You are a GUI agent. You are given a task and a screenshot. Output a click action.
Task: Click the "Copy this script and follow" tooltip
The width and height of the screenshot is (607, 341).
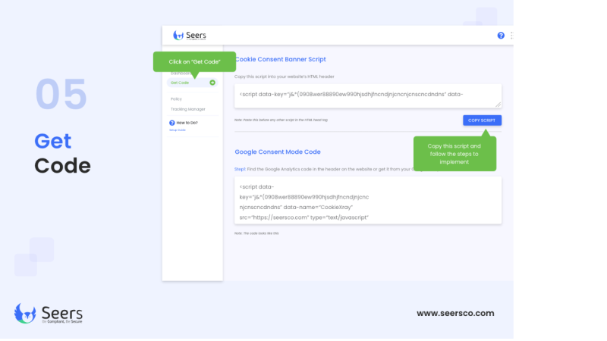(454, 154)
